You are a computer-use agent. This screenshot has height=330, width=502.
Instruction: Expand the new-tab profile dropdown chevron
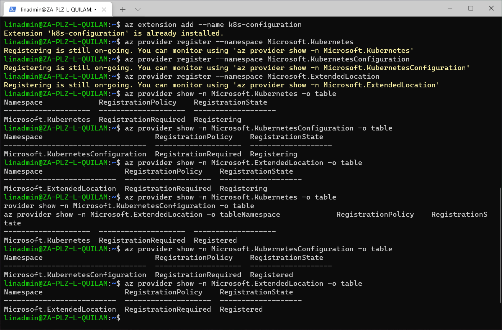(138, 9)
